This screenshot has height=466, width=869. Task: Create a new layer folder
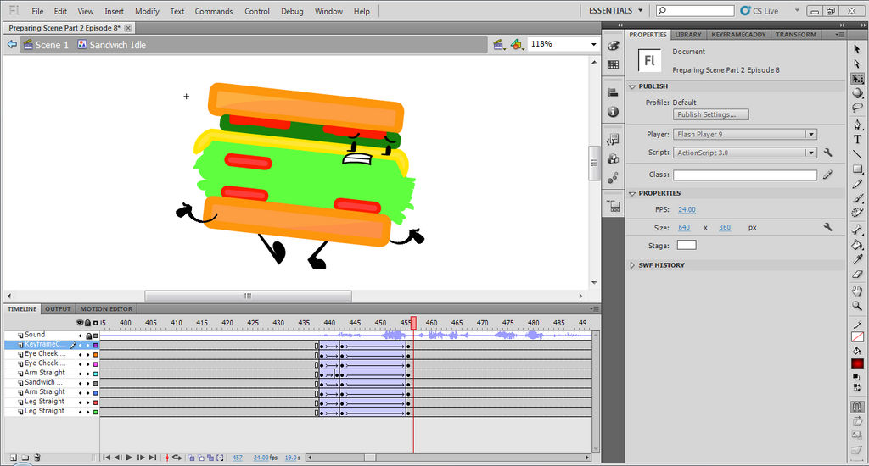point(25,458)
